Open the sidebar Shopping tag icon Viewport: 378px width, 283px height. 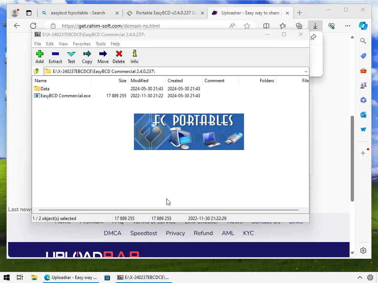point(363,56)
